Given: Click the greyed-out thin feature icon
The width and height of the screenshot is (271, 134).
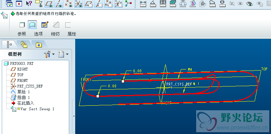Looking at the screenshot, I should 68,25.
